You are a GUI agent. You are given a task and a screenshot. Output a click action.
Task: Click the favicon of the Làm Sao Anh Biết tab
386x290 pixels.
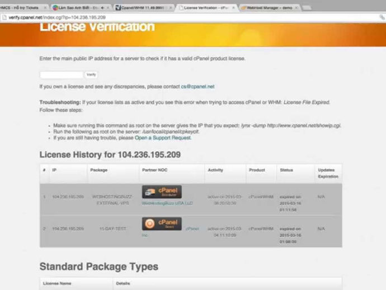tap(55, 8)
